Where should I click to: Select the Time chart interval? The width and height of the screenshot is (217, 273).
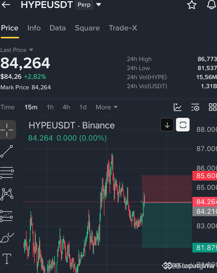(x=7, y=107)
